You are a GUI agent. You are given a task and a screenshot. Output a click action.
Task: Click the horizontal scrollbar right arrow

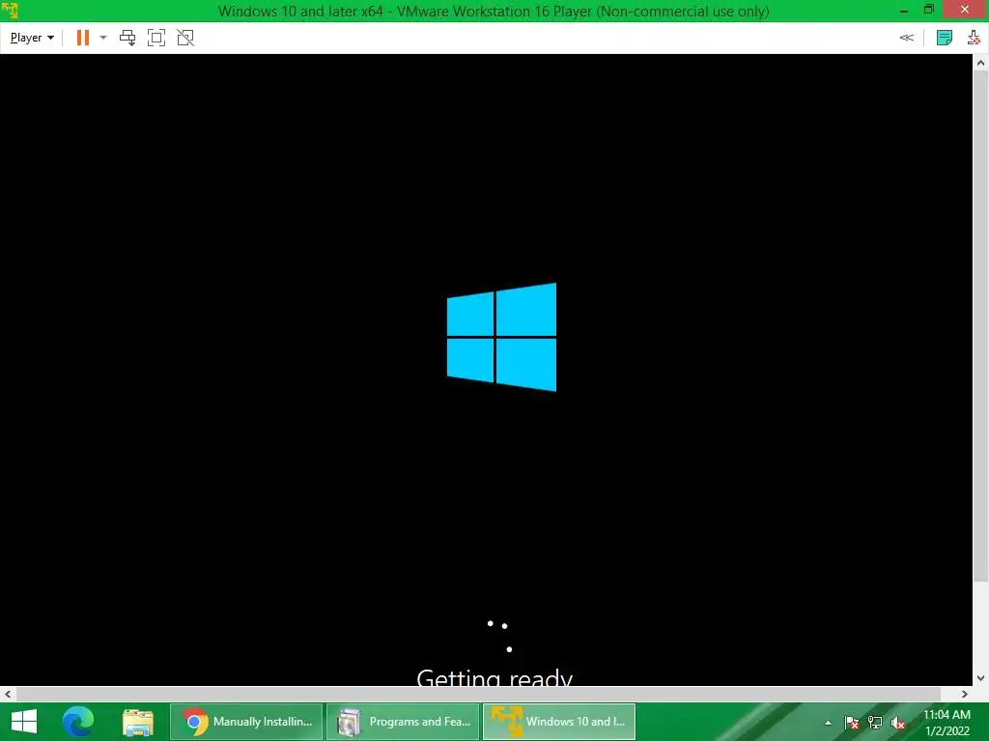point(965,695)
